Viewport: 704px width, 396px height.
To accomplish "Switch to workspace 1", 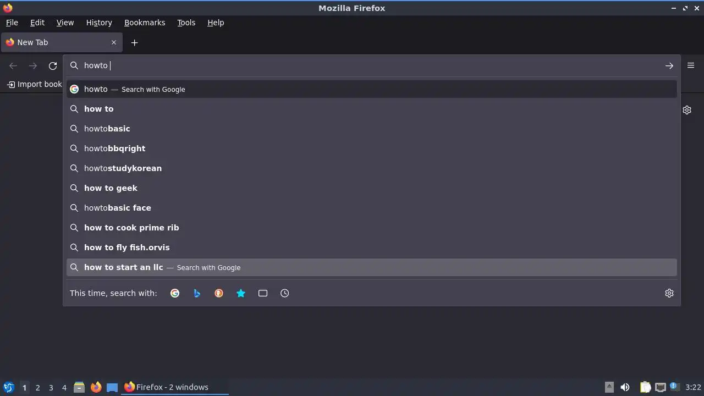I will point(24,388).
